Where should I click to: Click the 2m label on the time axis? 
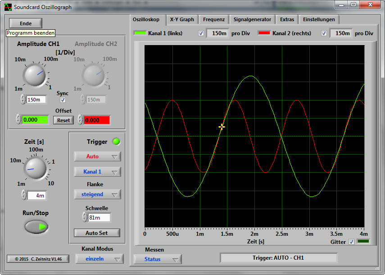tap(254, 234)
